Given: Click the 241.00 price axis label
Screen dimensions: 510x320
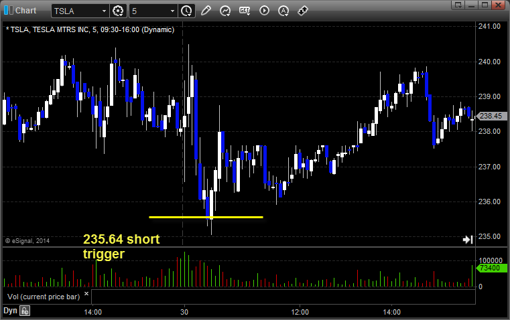Looking at the screenshot, I should pos(489,26).
